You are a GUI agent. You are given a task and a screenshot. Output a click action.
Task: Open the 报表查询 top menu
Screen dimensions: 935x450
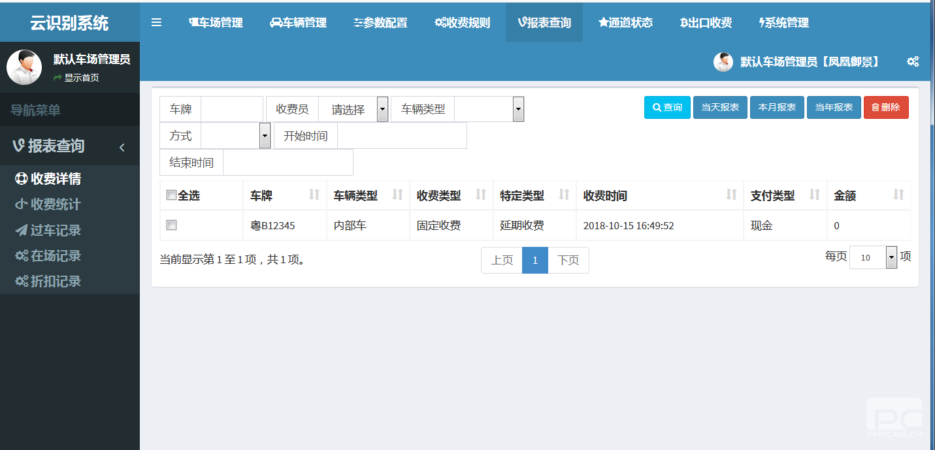544,23
